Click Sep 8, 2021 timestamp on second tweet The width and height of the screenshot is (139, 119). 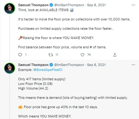(96, 65)
